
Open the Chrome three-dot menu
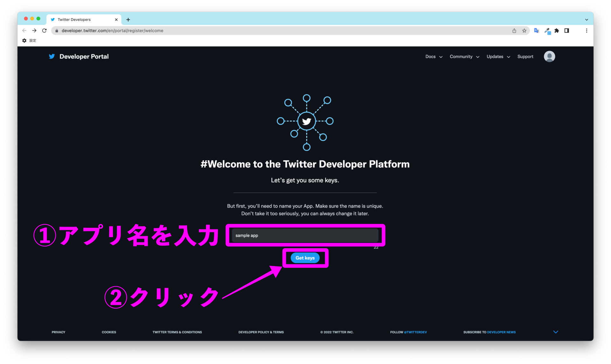[x=587, y=31]
